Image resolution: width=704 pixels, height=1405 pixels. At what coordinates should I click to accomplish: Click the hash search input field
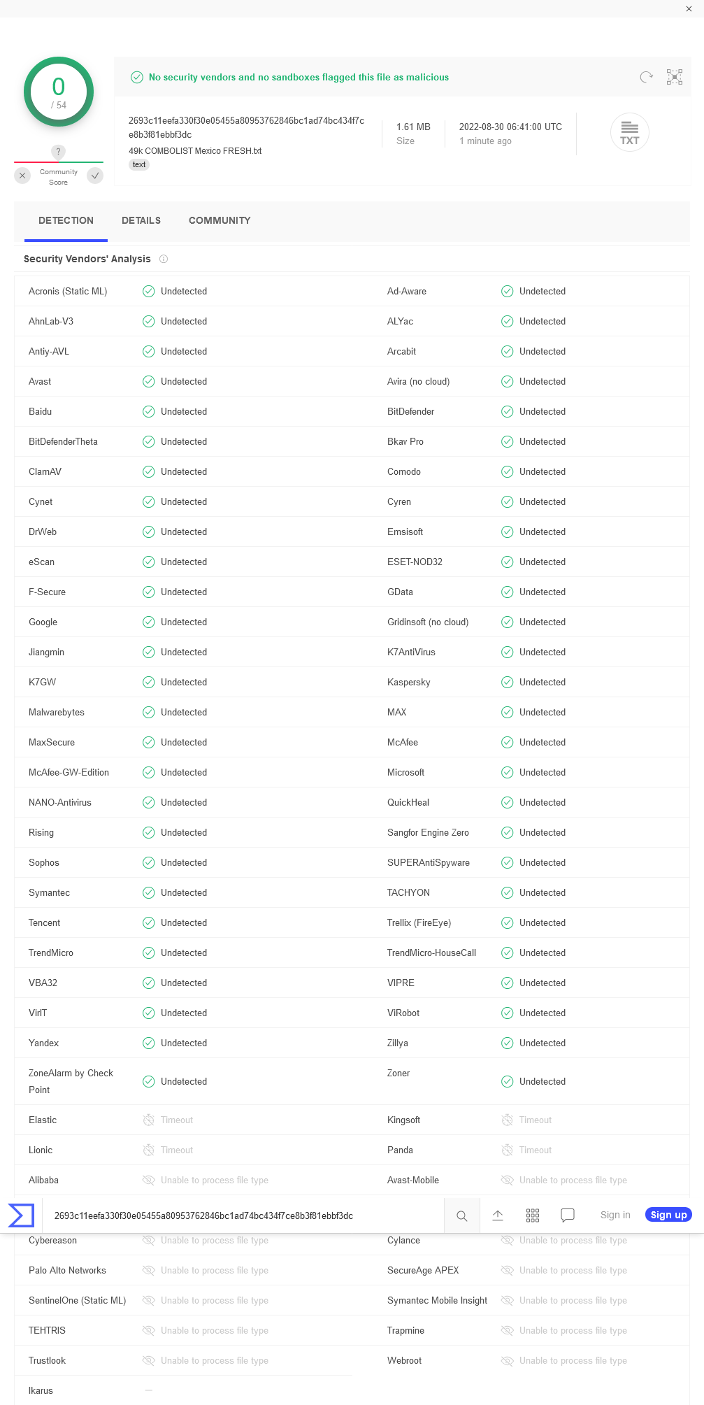point(243,1215)
